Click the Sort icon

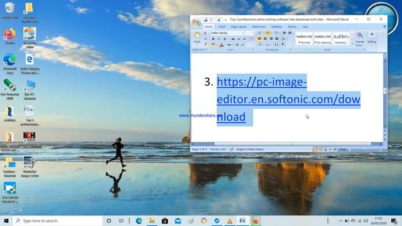coord(276,44)
